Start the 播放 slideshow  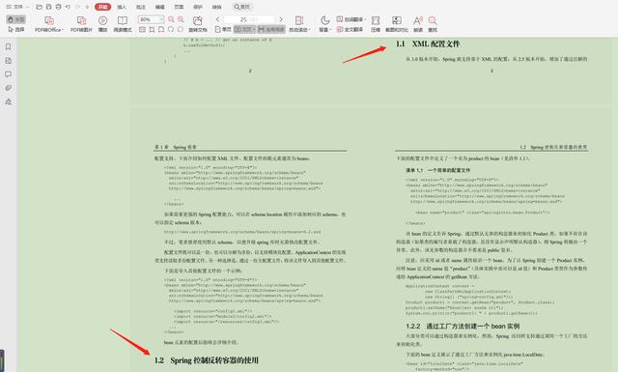[x=102, y=24]
